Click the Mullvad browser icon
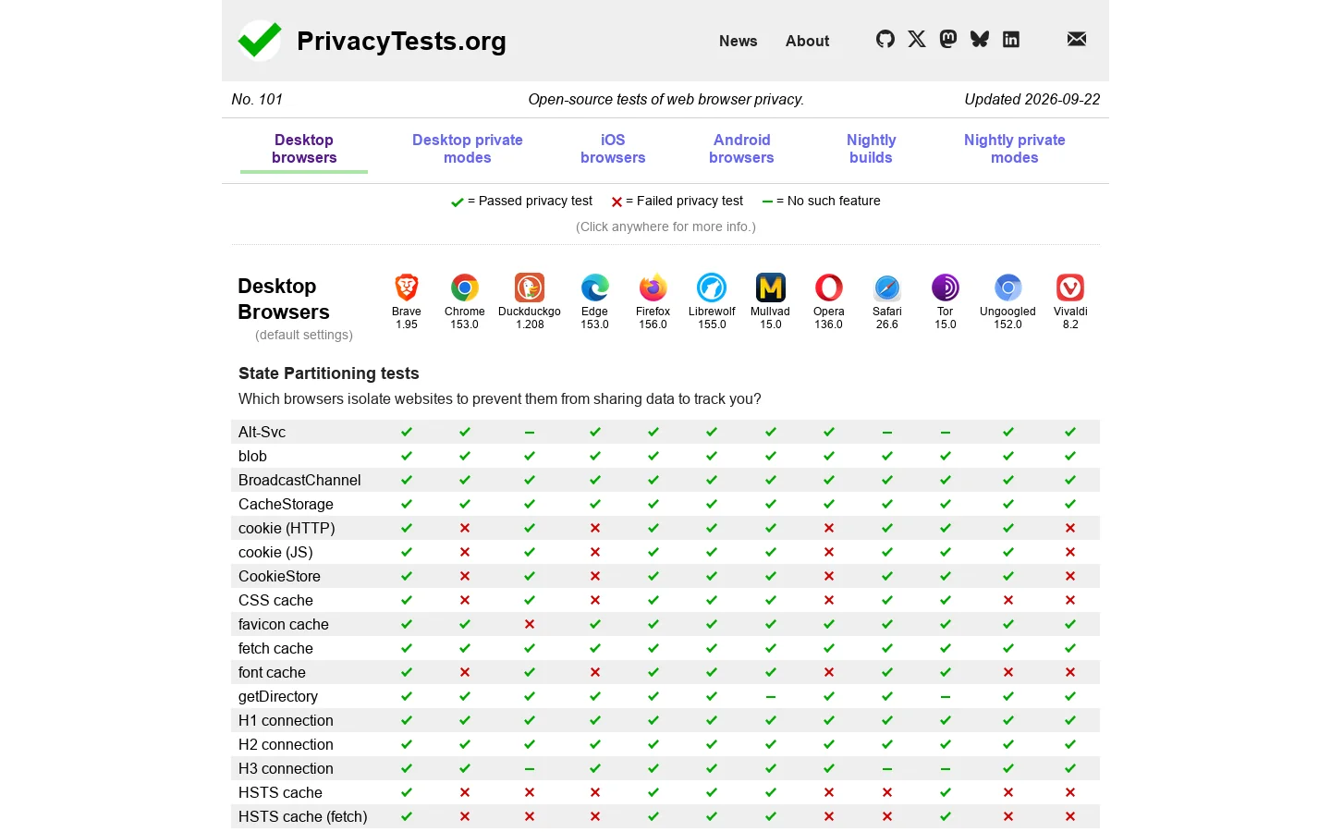The image size is (1331, 832). [771, 288]
